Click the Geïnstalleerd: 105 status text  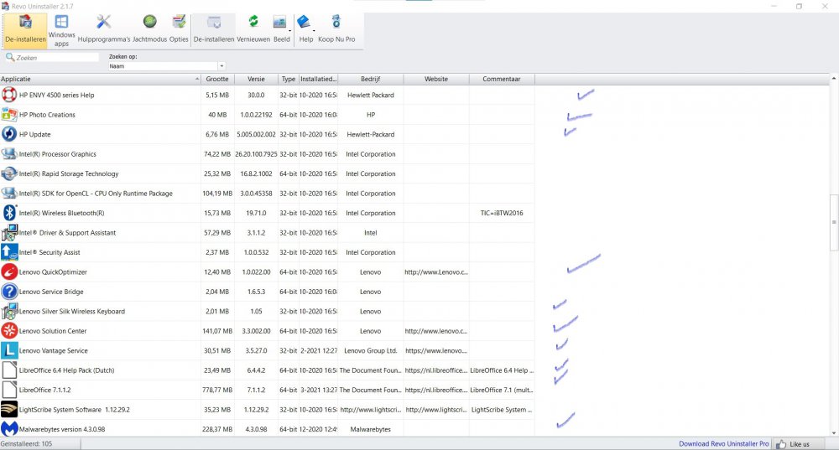click(26, 443)
